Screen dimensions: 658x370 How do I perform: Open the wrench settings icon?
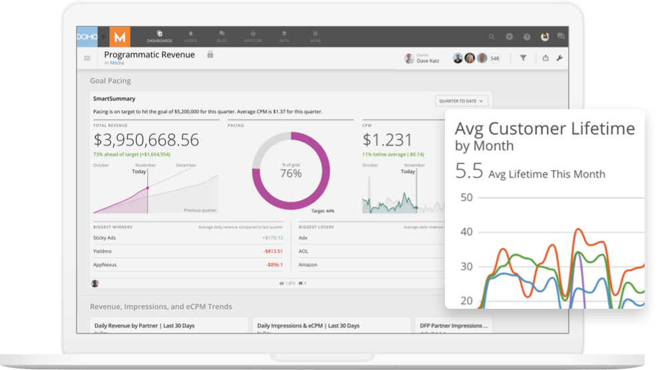[x=559, y=58]
